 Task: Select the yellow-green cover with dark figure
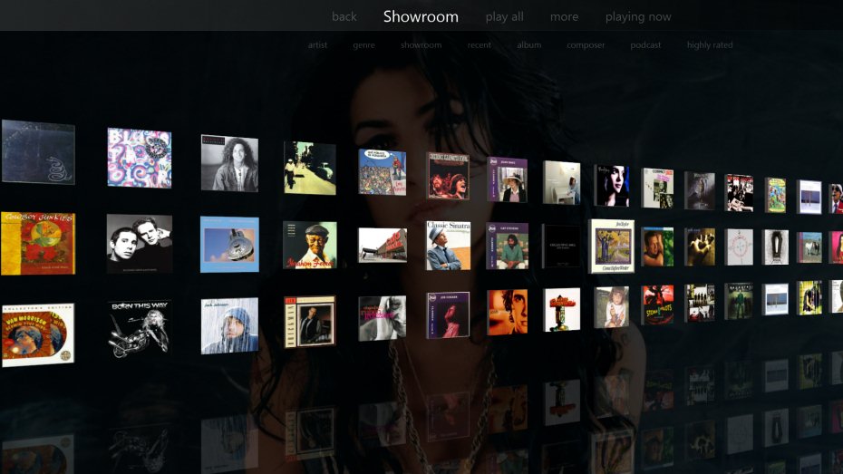point(809,297)
